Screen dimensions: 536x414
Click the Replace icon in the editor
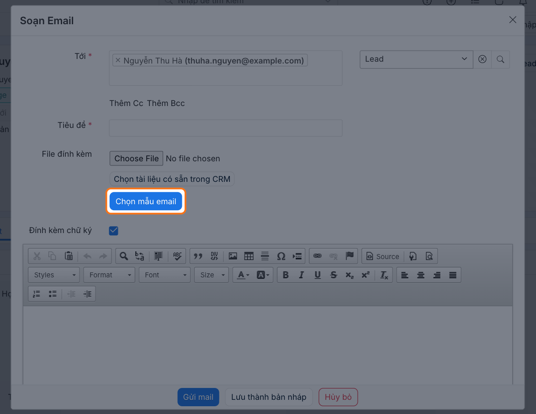[x=139, y=256]
